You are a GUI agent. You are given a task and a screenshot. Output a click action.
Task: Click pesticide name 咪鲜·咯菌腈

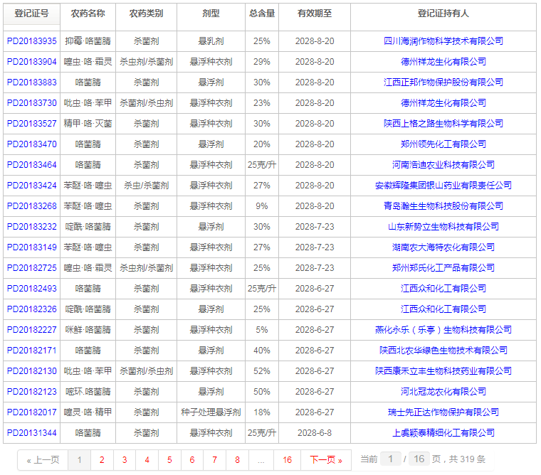coord(88,330)
